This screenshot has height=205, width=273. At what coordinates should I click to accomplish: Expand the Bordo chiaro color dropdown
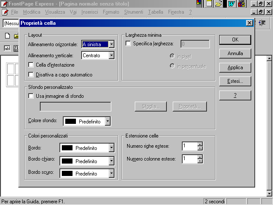[111, 161]
